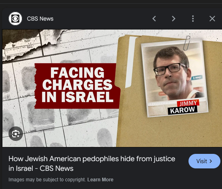This screenshot has width=222, height=189.
Task: Click the CBS News source name
Action: (40, 19)
